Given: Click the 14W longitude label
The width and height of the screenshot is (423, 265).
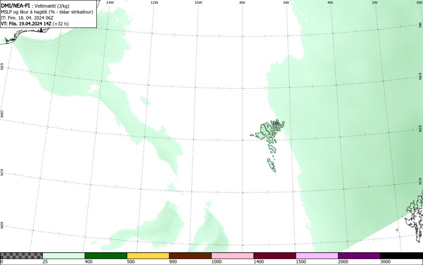Looking at the screenshot, I should 110,3.
